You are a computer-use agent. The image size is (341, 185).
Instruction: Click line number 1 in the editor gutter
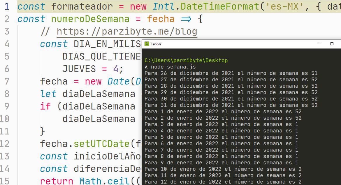[7, 6]
